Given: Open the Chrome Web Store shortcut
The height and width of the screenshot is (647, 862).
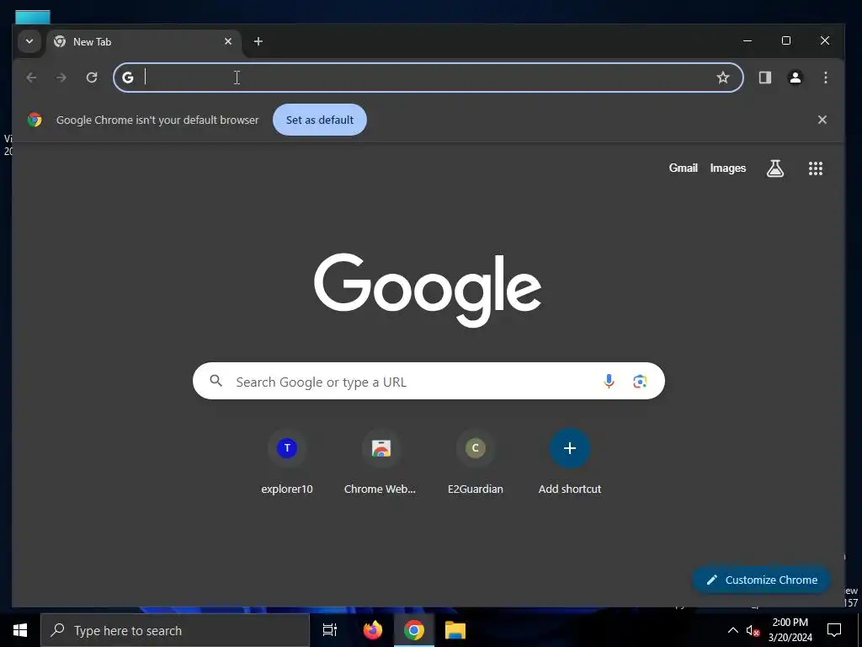Looking at the screenshot, I should click(380, 463).
